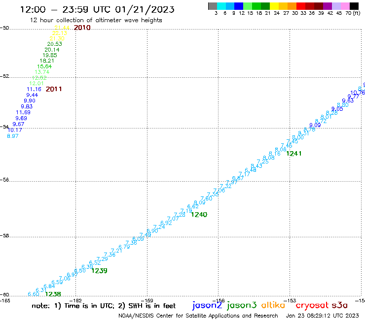Click the 9.09 wave height value
Viewport: 365px width, 320px height.
pos(315,125)
